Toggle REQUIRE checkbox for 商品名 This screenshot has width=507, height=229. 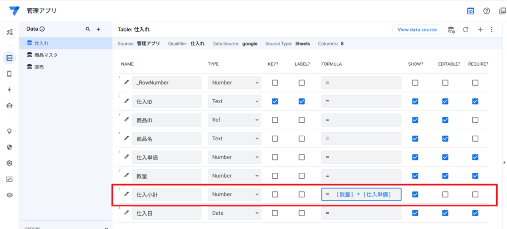point(475,139)
